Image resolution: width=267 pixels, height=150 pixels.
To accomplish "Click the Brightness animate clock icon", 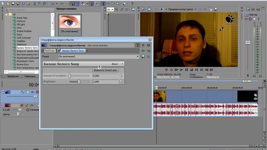I will 121,82.
